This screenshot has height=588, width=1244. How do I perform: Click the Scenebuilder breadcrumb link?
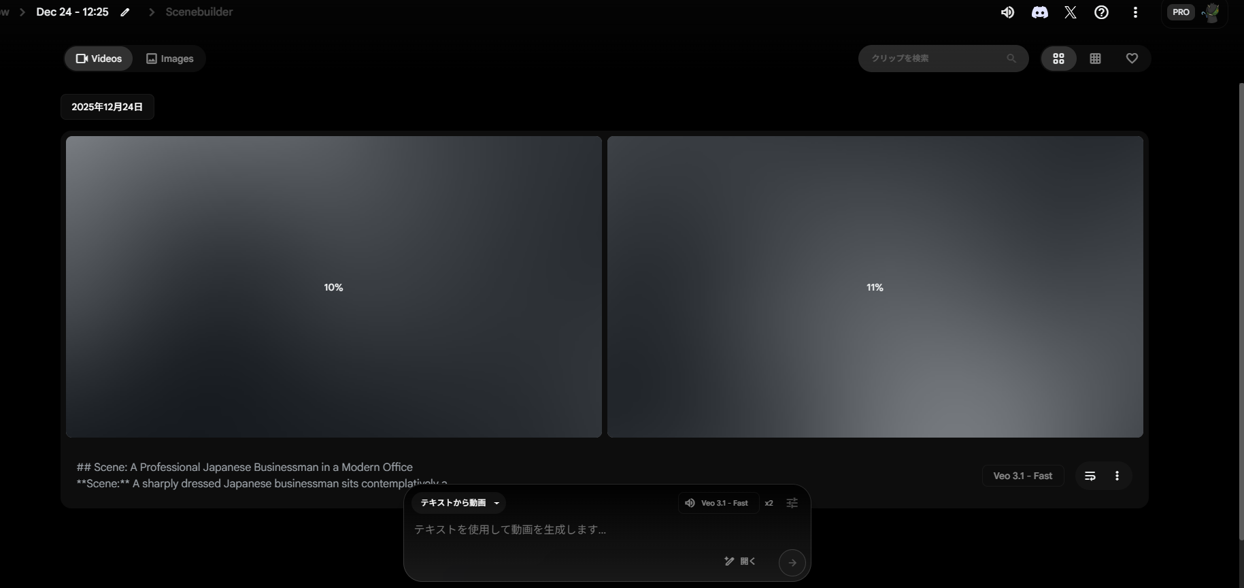pyautogui.click(x=199, y=12)
